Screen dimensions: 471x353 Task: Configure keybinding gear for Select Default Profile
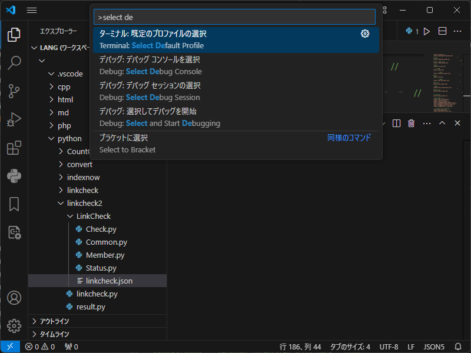pyautogui.click(x=365, y=34)
